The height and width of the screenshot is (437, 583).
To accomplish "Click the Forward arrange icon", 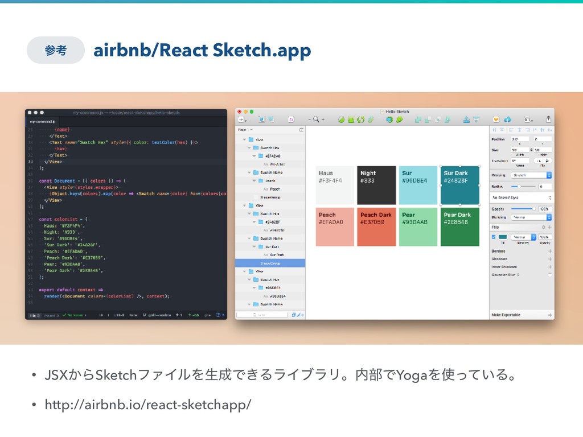I will click(x=466, y=119).
